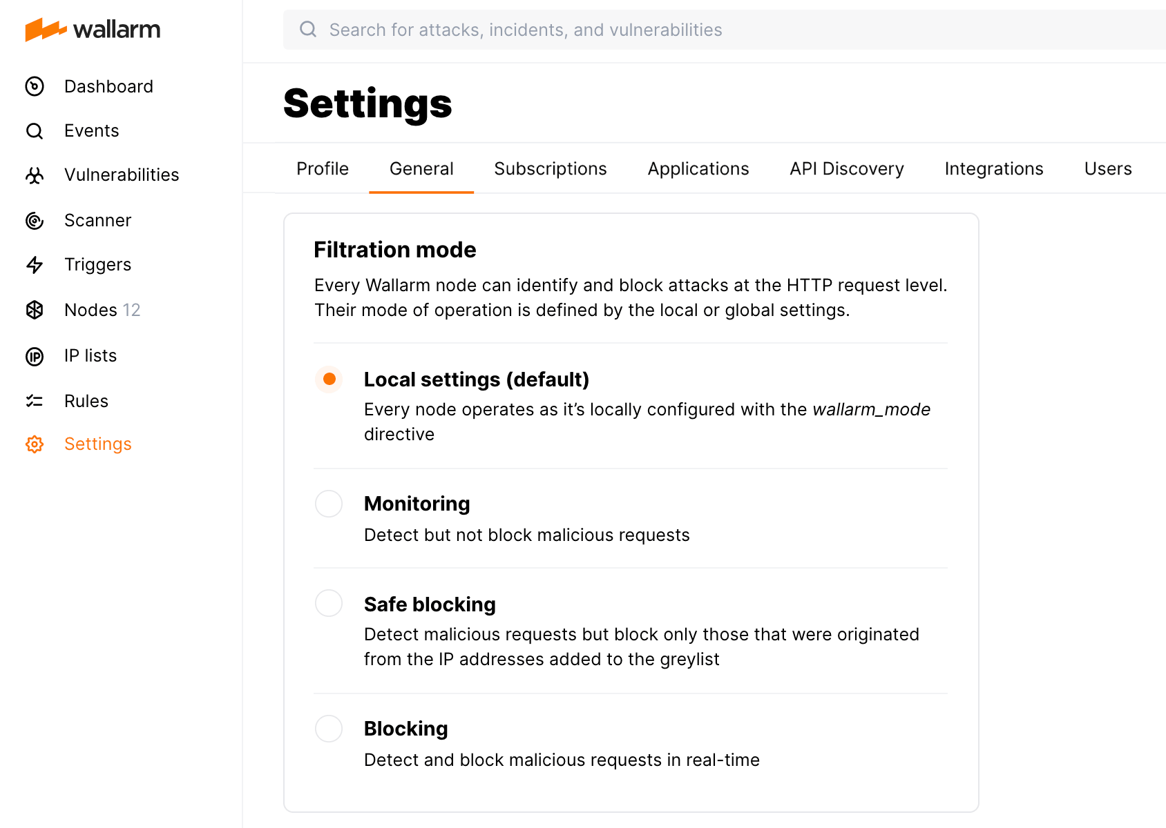Enable Blocking mode
The height and width of the screenshot is (828, 1166).
pos(329,728)
